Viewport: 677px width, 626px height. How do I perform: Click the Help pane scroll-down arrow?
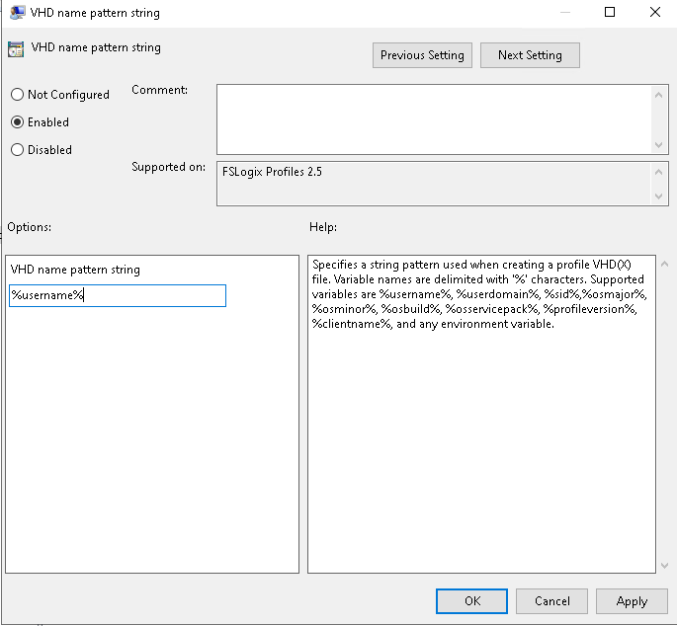pos(664,565)
